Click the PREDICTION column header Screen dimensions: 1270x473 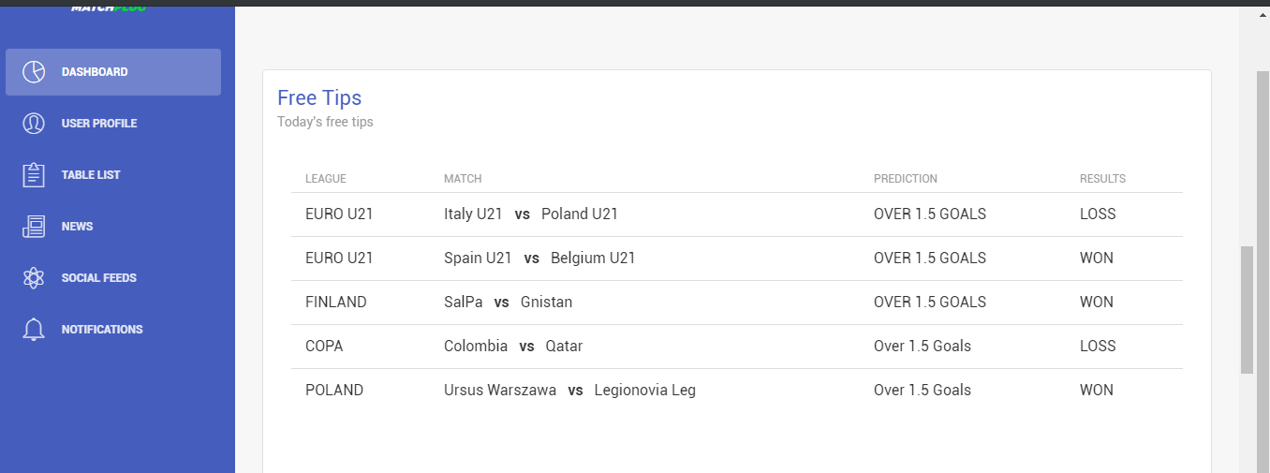click(x=906, y=179)
